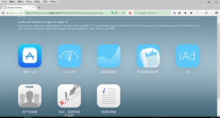The image size is (220, 118).
Task: Open the App 分析 gauge icon
Action: [x=69, y=56]
